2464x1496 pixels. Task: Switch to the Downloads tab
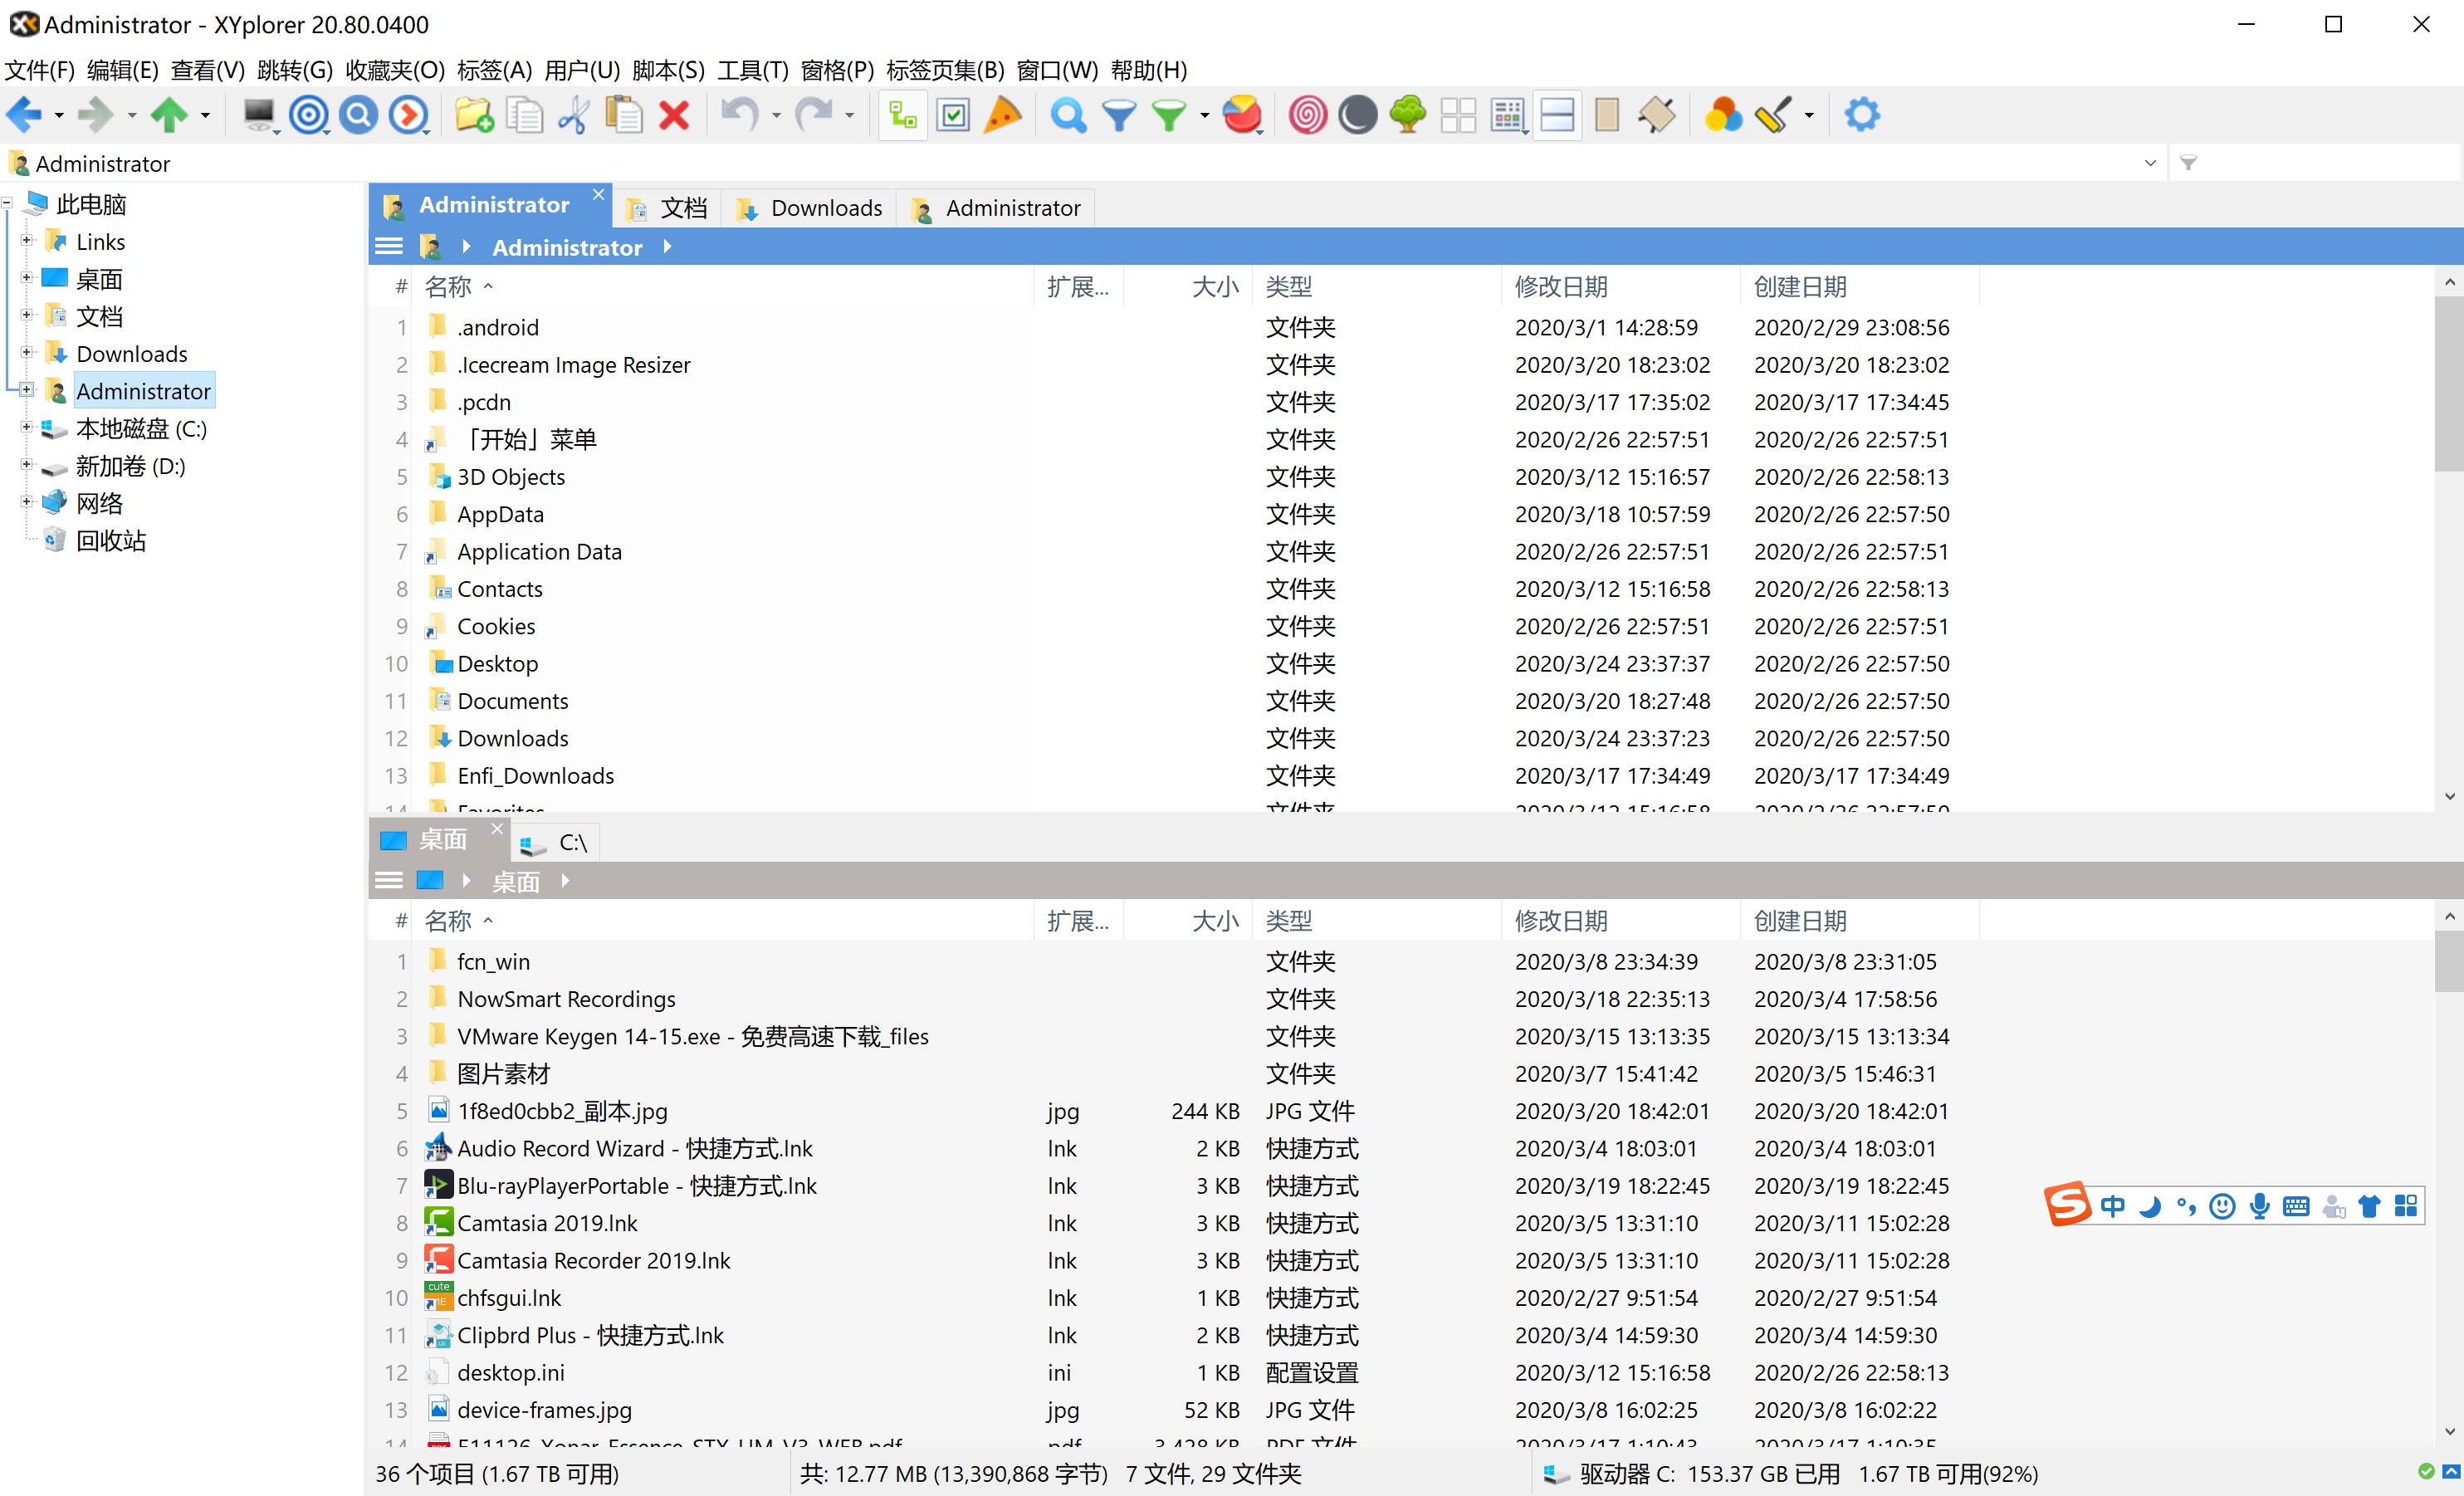(x=822, y=208)
